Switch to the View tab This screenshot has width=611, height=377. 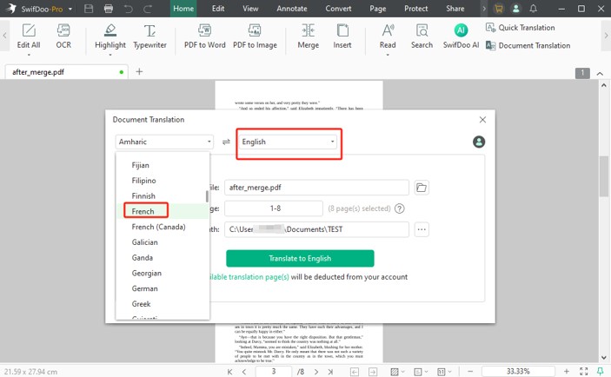coord(250,9)
